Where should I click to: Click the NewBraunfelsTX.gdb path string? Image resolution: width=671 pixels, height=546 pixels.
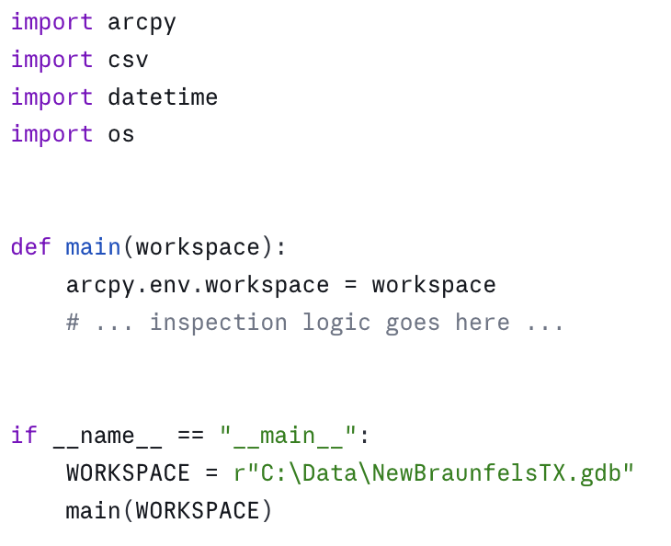434,473
